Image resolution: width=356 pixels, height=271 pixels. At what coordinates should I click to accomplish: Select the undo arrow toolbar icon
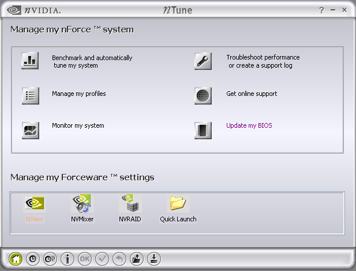pyautogui.click(x=119, y=259)
